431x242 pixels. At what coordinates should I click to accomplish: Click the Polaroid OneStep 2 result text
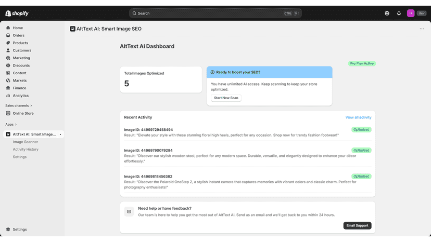[240, 185]
